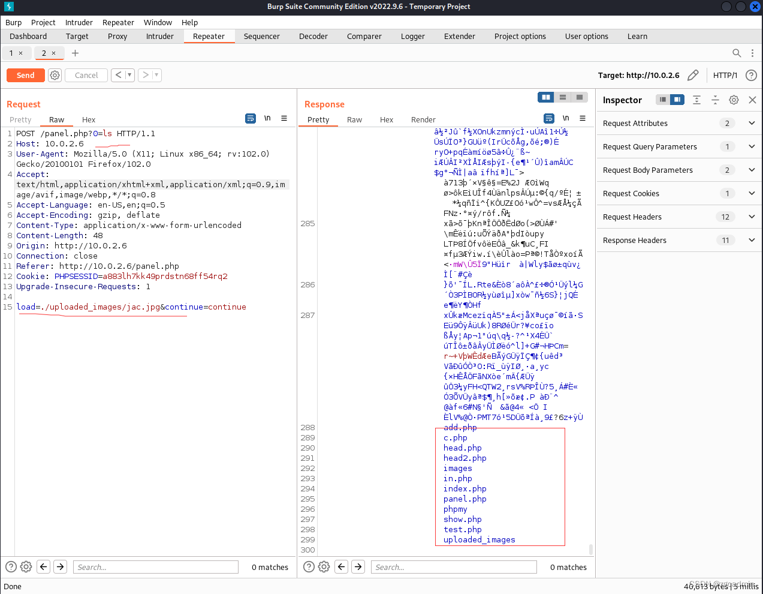Go to previous request in history
The image size is (763, 594).
tap(118, 75)
